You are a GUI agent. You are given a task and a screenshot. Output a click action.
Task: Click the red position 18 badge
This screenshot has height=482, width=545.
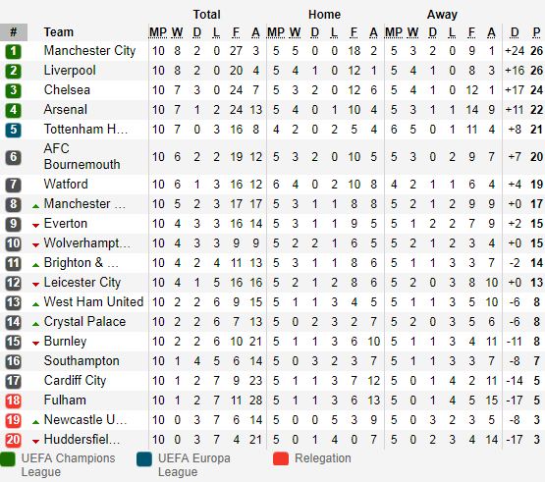click(x=13, y=401)
